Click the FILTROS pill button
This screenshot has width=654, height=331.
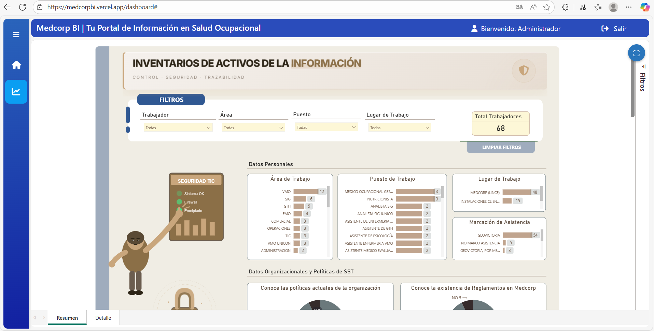[171, 100]
